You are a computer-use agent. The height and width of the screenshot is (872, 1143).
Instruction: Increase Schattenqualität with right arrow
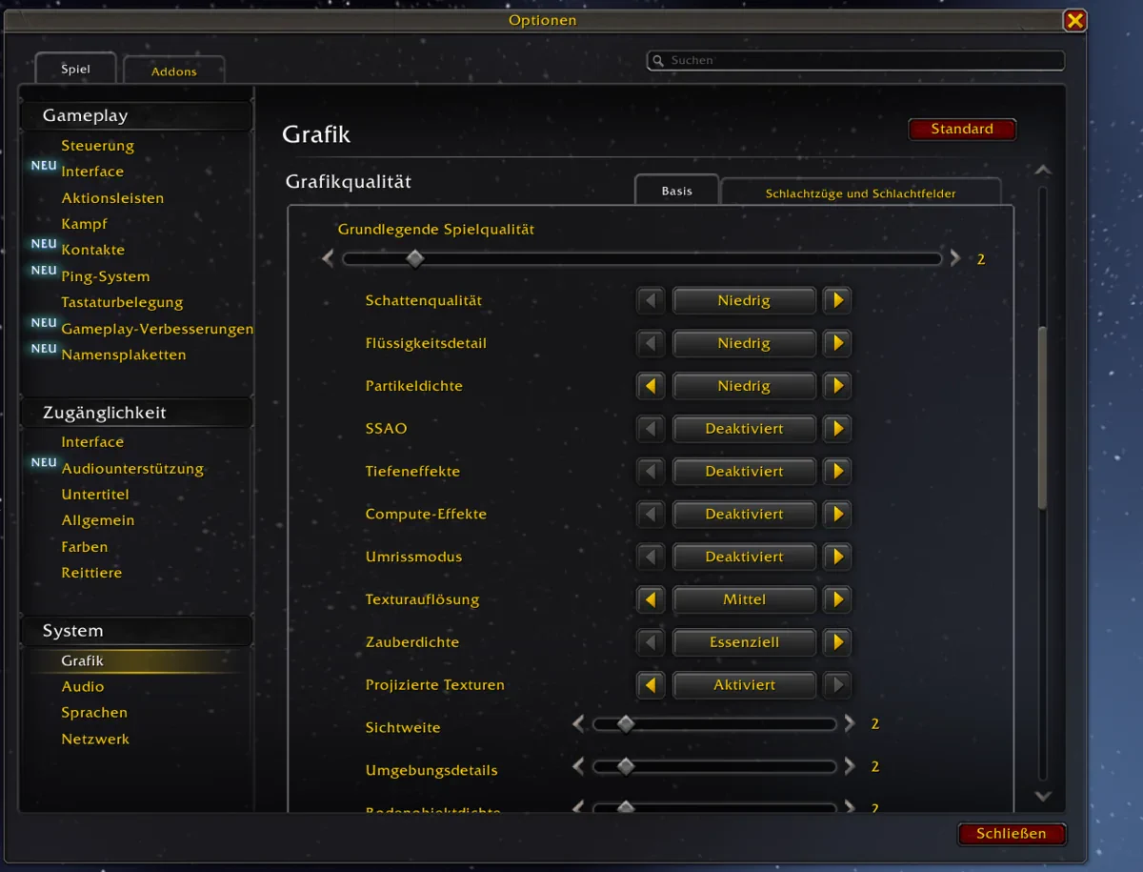click(x=837, y=300)
